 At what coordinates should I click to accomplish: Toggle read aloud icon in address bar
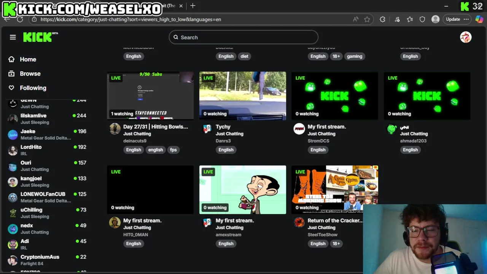tap(356, 19)
